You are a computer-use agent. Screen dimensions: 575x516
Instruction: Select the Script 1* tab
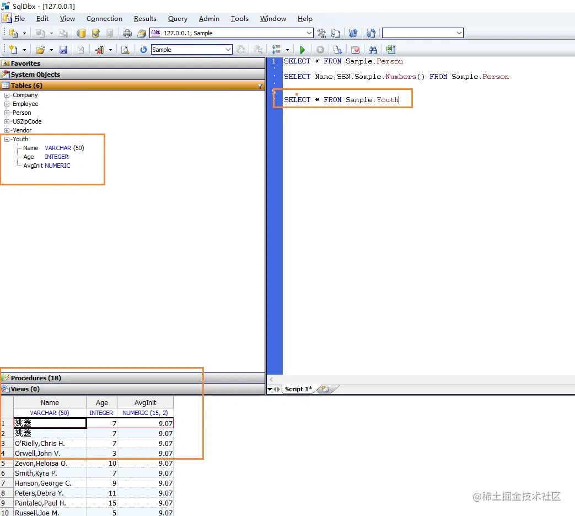click(x=298, y=389)
